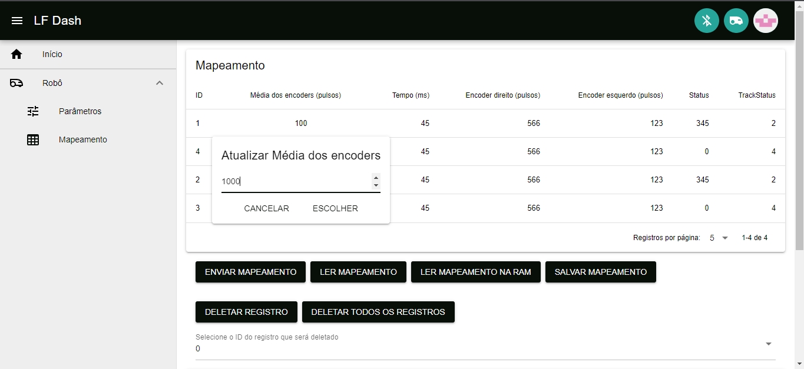Screen dimensions: 804x369
Task: Click the home icon beside Início
Action: 16,54
